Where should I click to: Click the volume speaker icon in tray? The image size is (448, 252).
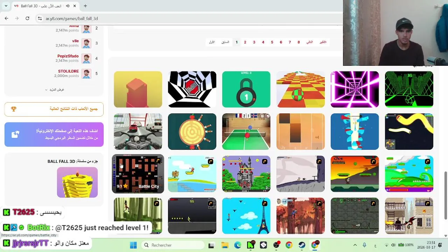click(393, 245)
